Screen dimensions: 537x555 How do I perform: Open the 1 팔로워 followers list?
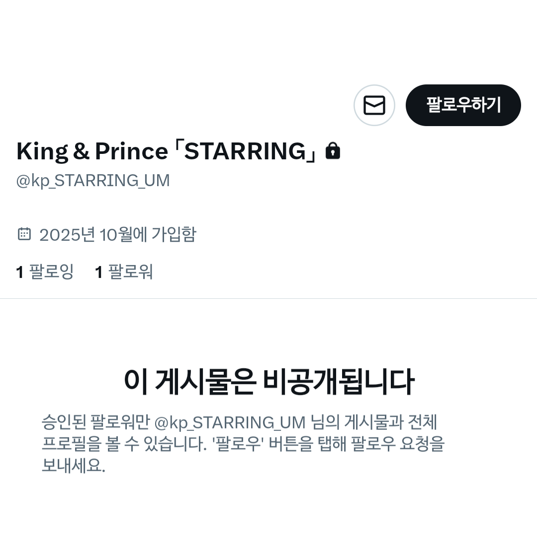[x=124, y=272]
